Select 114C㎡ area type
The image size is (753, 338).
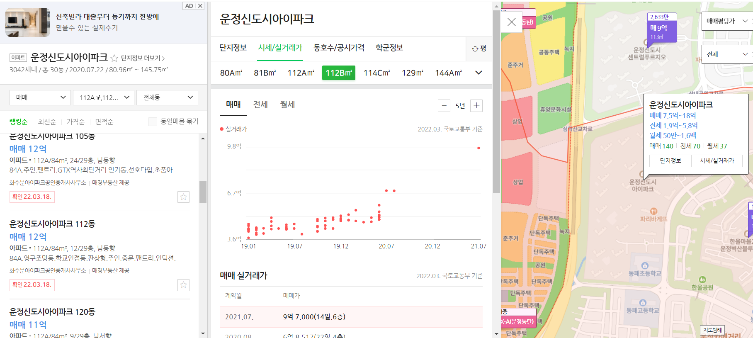pyautogui.click(x=376, y=73)
